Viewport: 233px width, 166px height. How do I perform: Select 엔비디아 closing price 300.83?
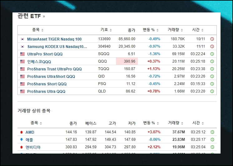71,147
